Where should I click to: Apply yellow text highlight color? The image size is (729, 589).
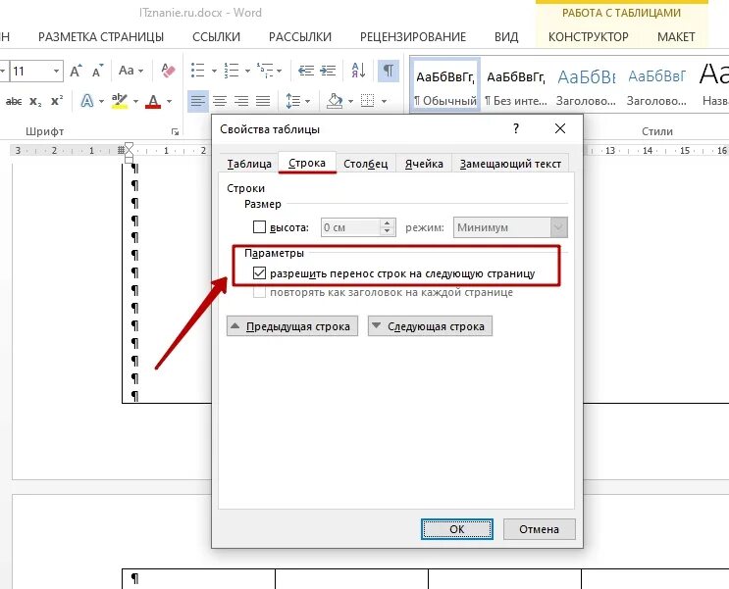(120, 101)
